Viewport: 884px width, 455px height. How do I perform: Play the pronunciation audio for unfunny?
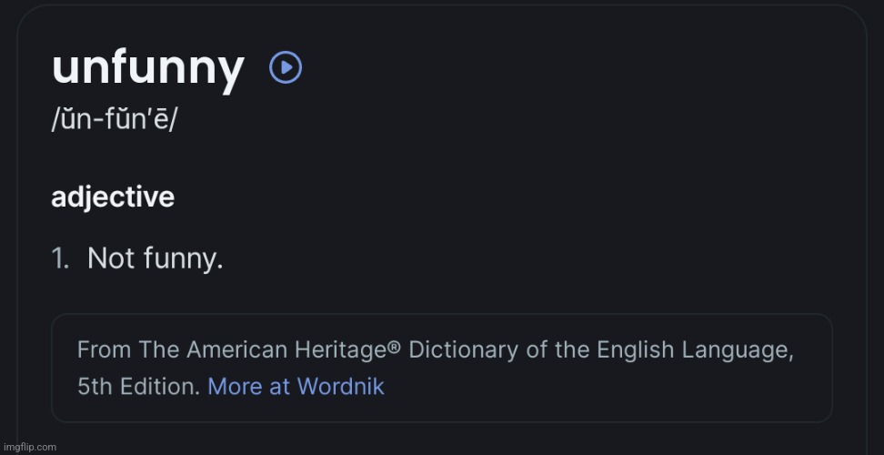[x=286, y=68]
